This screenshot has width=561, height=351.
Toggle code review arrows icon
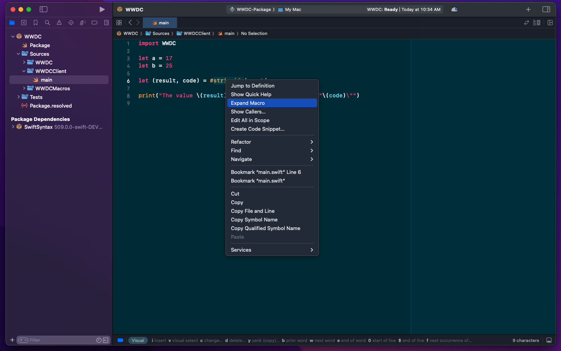click(x=526, y=23)
